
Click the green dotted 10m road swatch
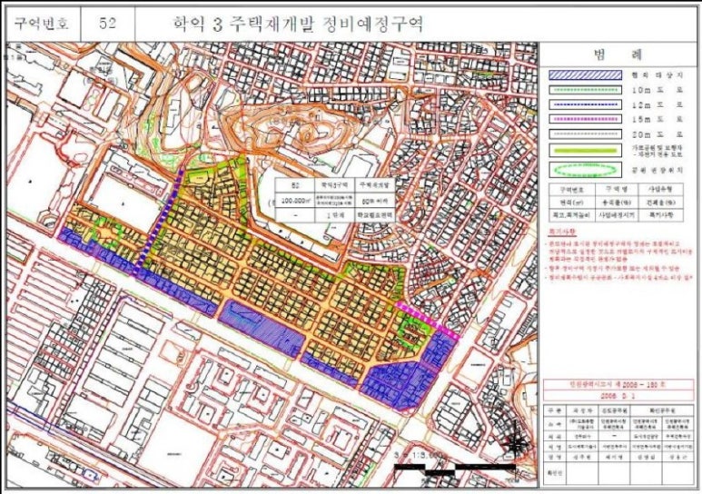[x=585, y=90]
